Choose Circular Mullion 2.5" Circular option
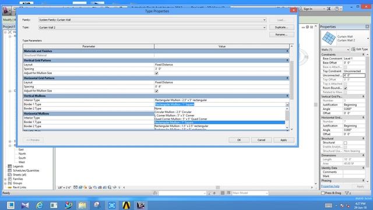 (220, 112)
